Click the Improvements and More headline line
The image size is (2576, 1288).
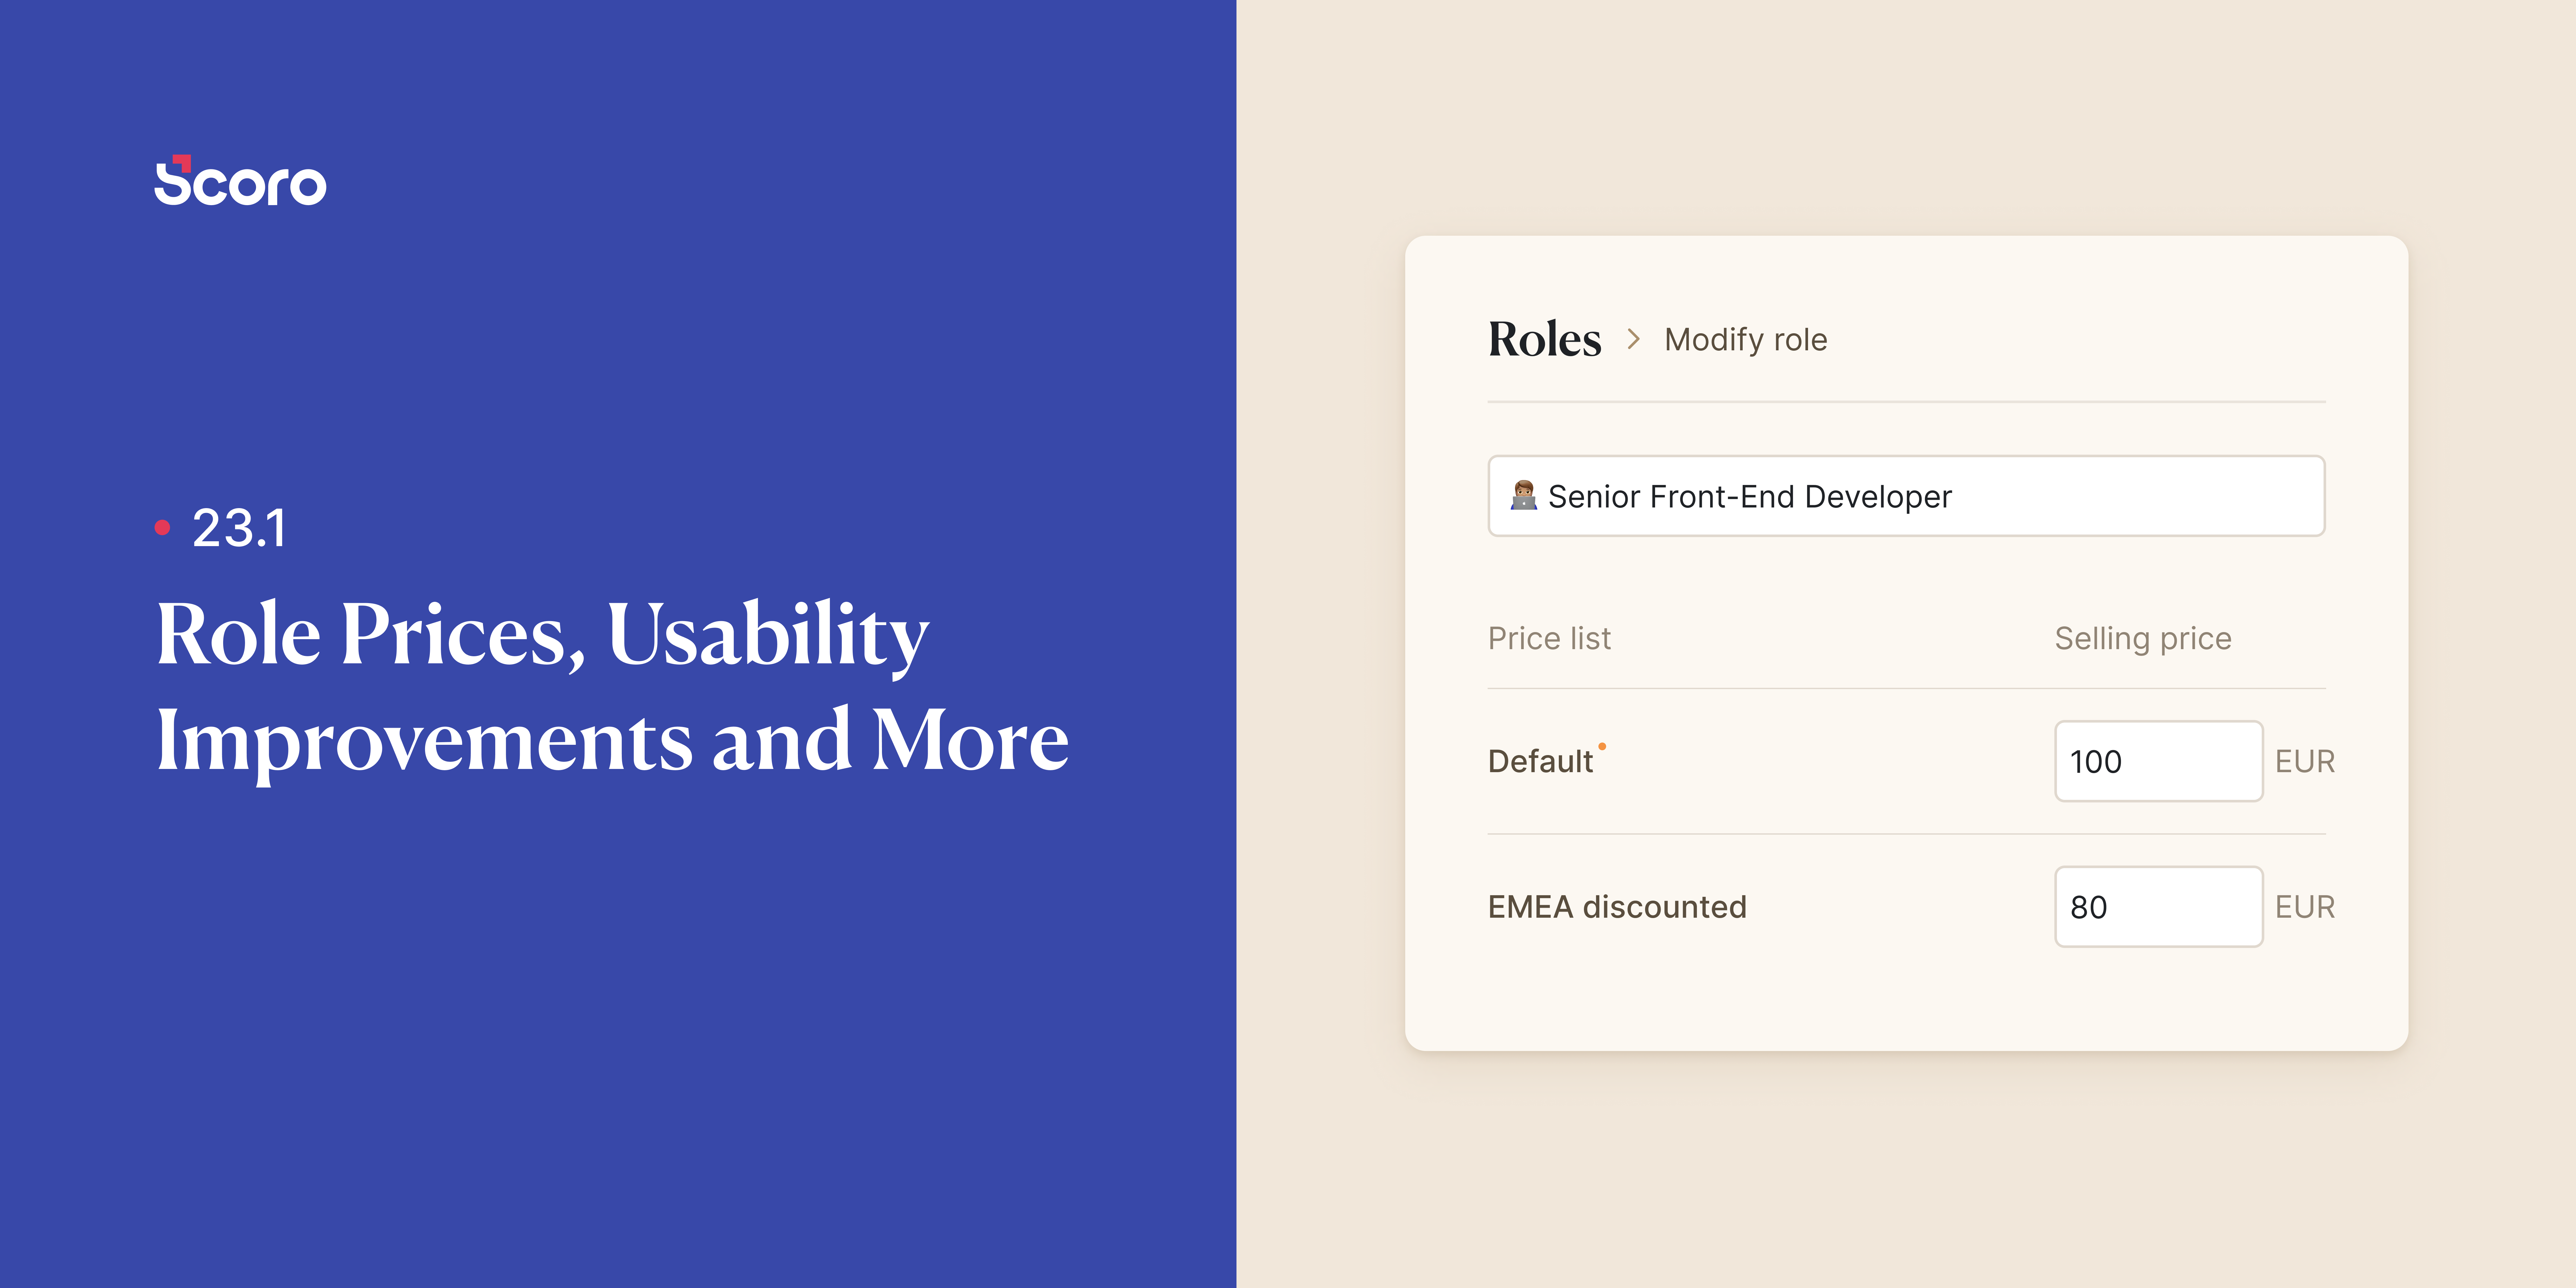(612, 741)
